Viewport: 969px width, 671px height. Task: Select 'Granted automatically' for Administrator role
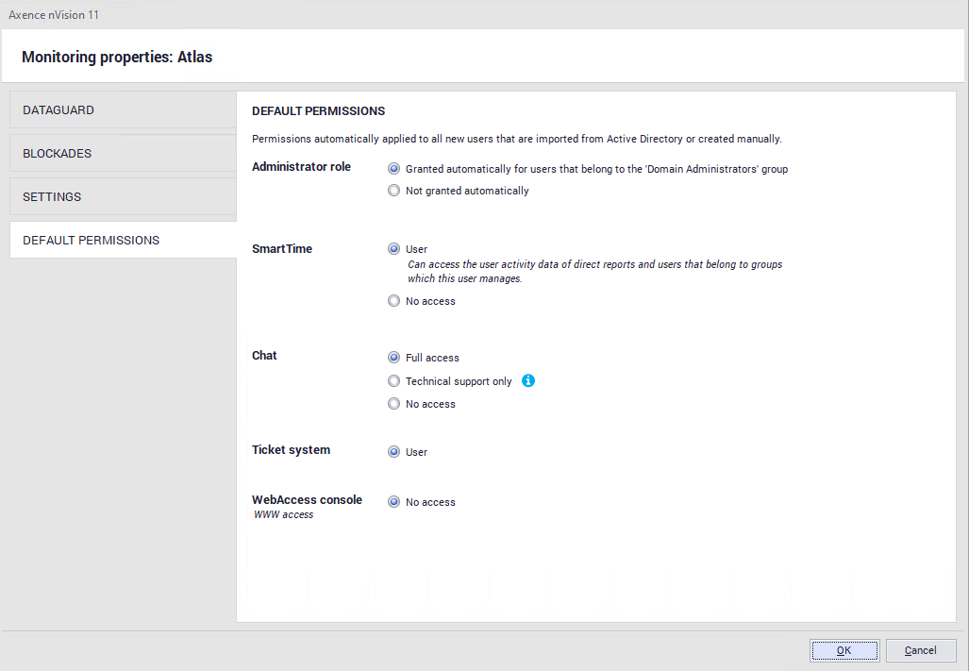tap(394, 170)
